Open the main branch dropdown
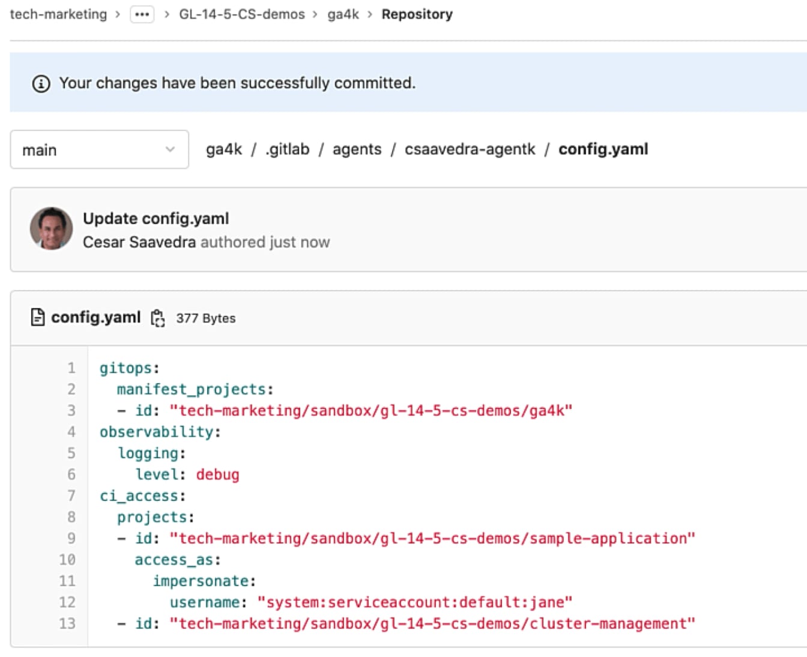Viewport: 807px width, 657px height. 100,150
